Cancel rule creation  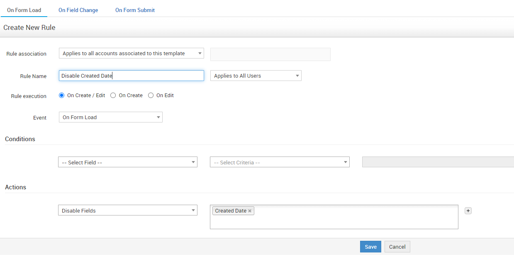click(x=397, y=247)
